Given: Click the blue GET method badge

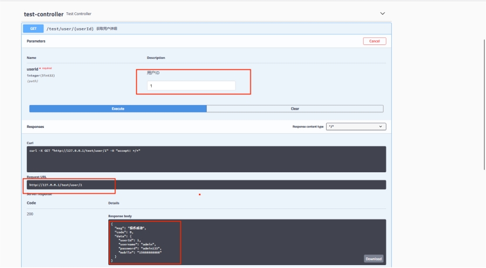Looking at the screenshot, I should click(33, 29).
